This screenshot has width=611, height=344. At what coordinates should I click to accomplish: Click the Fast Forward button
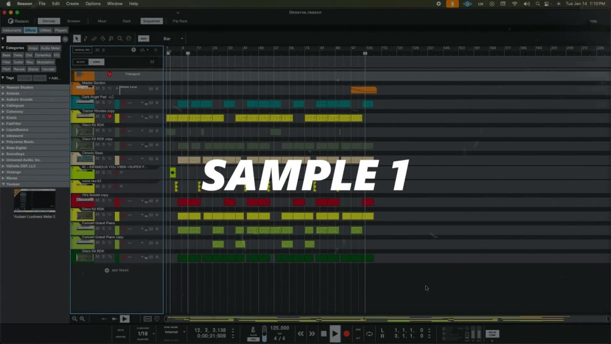click(x=312, y=334)
